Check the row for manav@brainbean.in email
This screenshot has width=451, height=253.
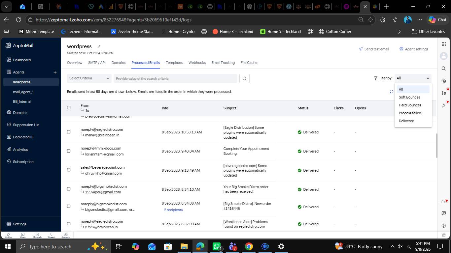coord(69,132)
